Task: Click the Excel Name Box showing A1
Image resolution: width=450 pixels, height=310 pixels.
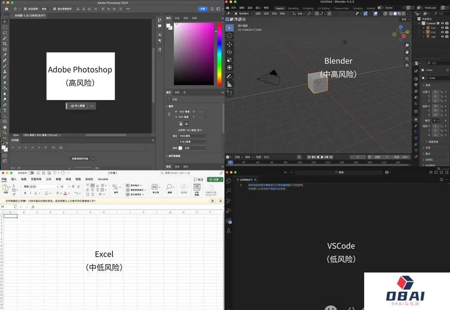Action: click(x=7, y=207)
